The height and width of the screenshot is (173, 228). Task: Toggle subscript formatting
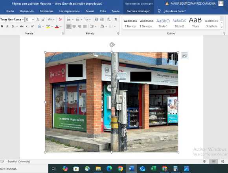click(x=27, y=26)
